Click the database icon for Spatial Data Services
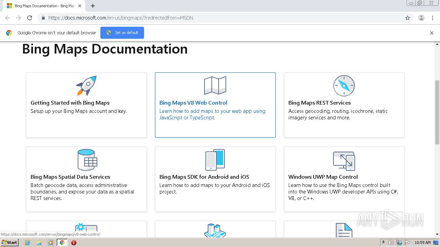440x247 pixels. [x=87, y=160]
